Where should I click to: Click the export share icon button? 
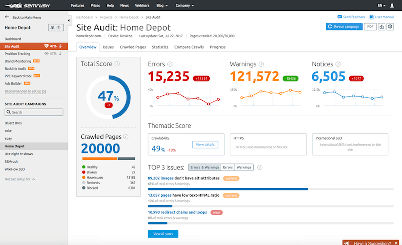382,26
